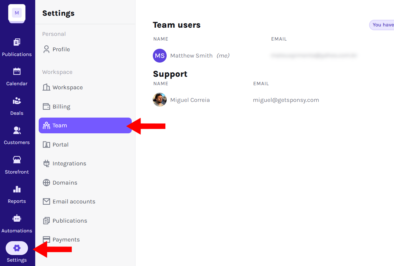Open the Payments settings label
This screenshot has height=266, width=394.
click(66, 240)
